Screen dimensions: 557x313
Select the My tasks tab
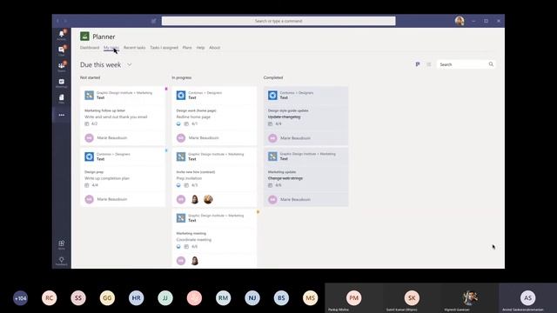[111, 48]
